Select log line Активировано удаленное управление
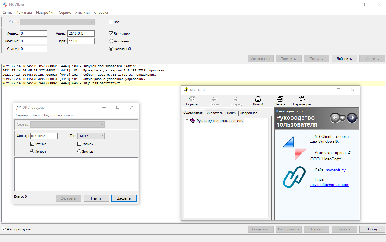The height and width of the screenshot is (242, 386). point(193,79)
